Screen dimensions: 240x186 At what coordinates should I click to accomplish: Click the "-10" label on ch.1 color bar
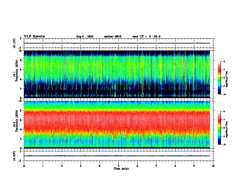pos(224,95)
